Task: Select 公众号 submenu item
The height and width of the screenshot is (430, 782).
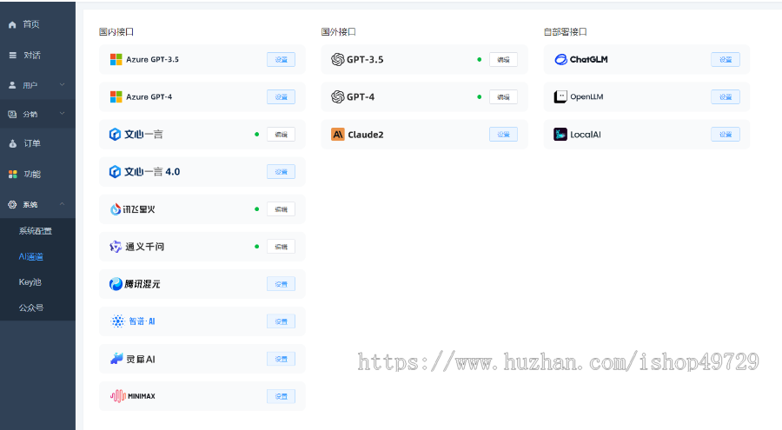Action: (31, 308)
